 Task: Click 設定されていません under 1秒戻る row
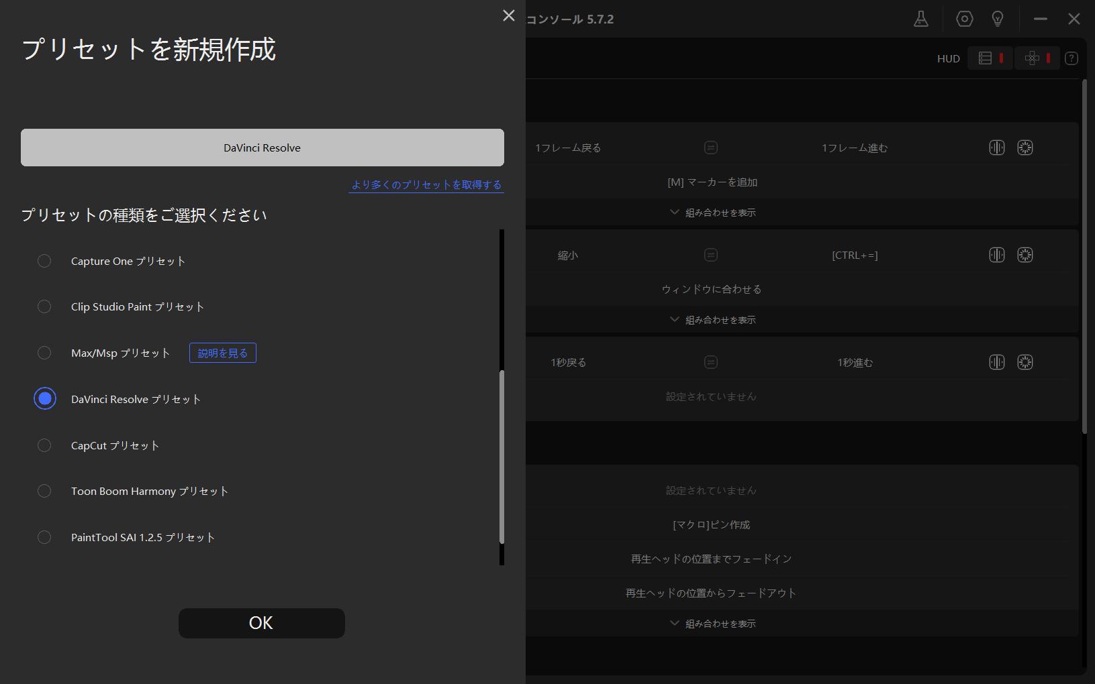point(711,396)
